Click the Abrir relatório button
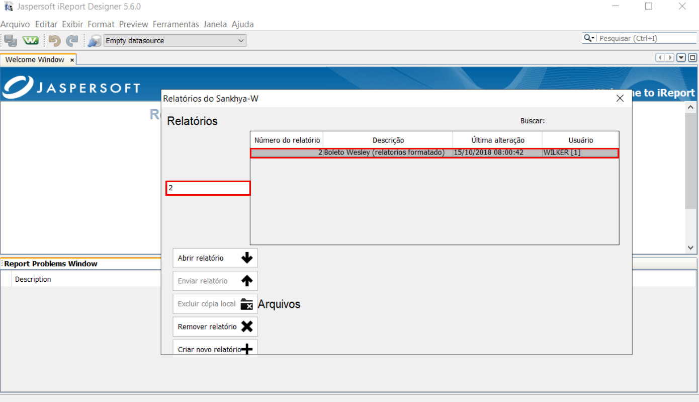The width and height of the screenshot is (699, 402). pos(215,258)
